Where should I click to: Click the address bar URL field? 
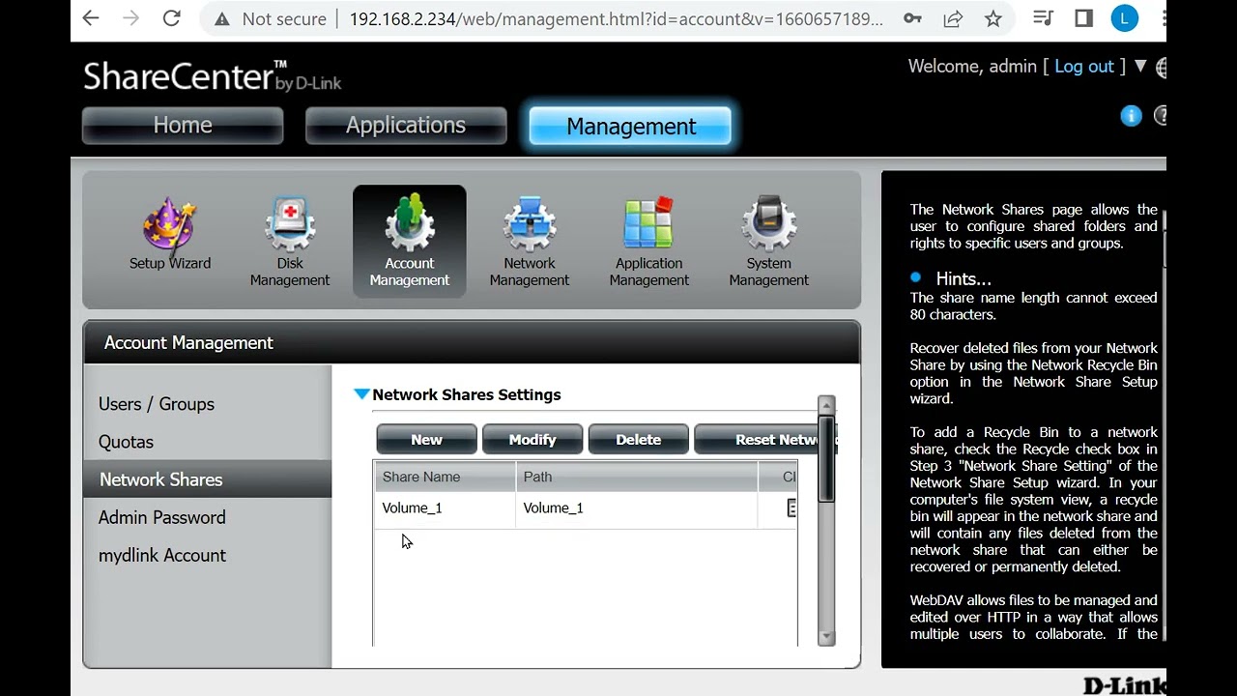[617, 19]
